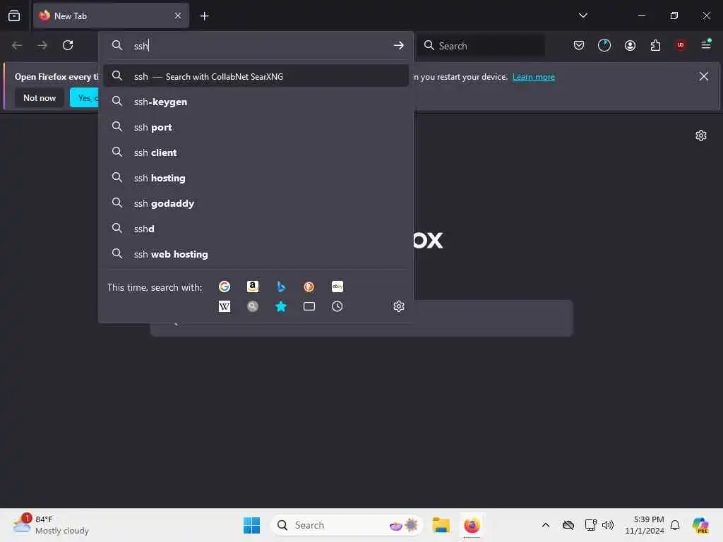Image resolution: width=723 pixels, height=542 pixels.
Task: Open the Pocket save button
Action: click(579, 45)
